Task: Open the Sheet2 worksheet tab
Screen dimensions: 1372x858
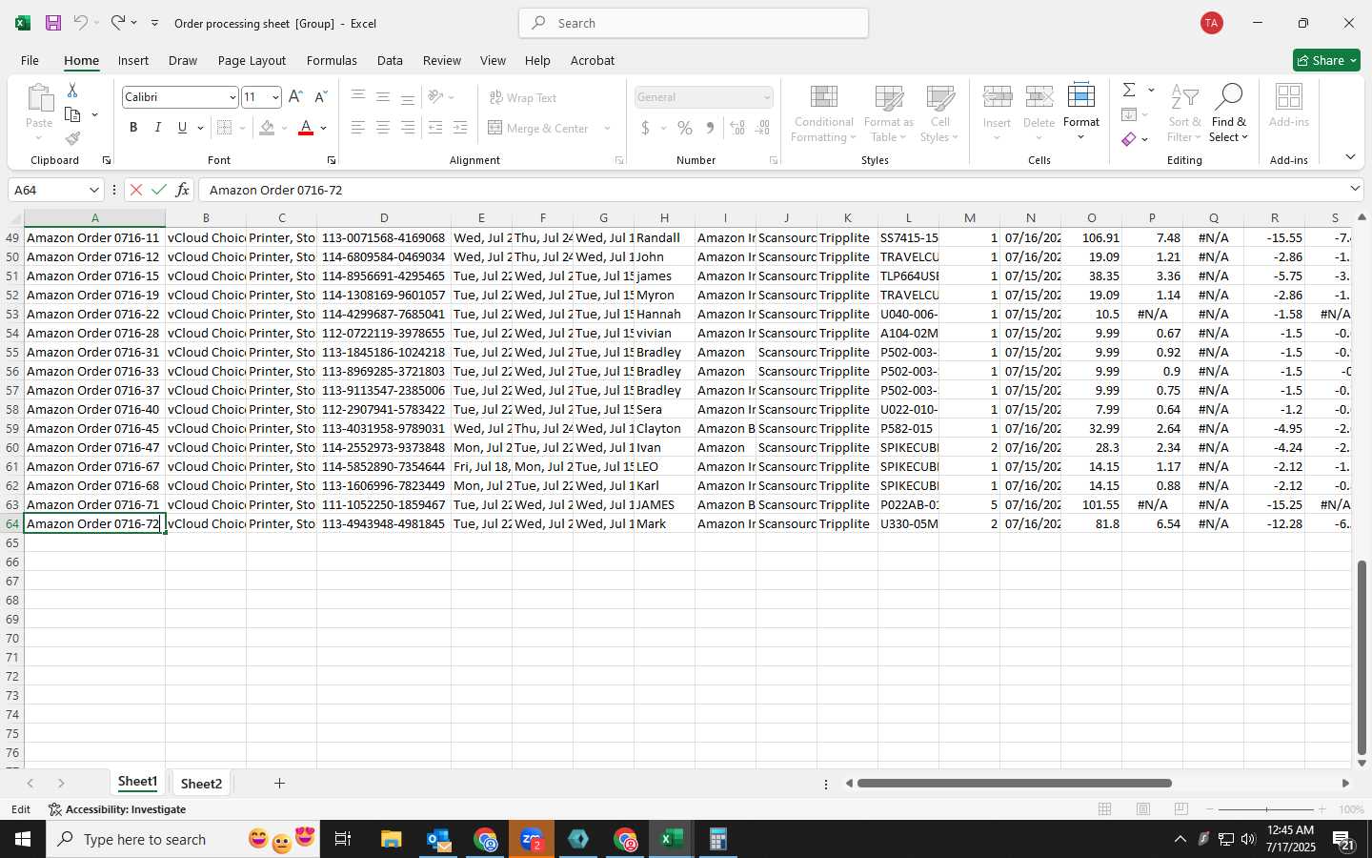Action: click(201, 784)
